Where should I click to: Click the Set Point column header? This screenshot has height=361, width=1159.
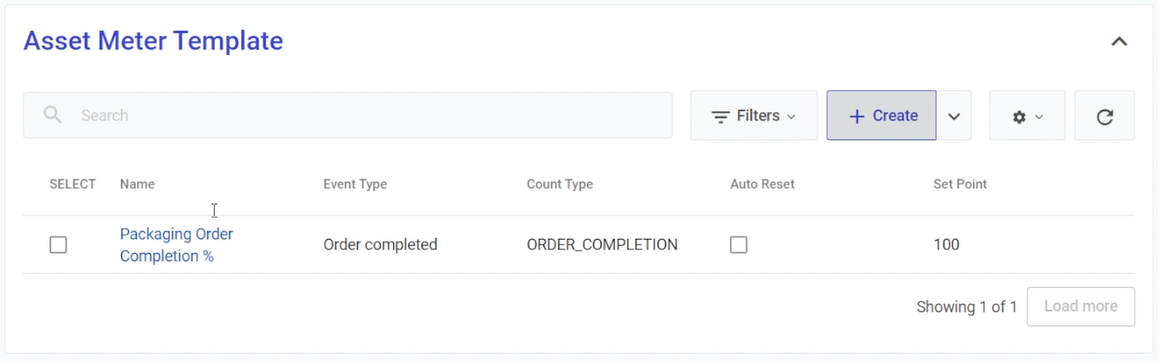point(960,184)
